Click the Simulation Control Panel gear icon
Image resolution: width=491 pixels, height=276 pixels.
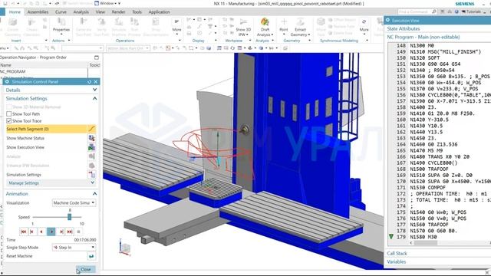click(7, 82)
